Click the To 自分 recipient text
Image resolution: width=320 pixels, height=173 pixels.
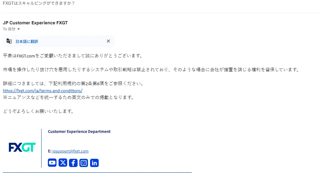[x=9, y=29]
